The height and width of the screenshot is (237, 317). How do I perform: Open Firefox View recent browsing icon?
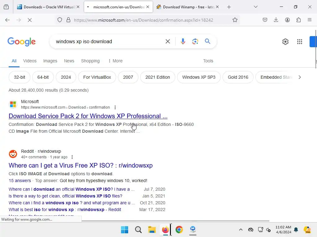coord(6,7)
